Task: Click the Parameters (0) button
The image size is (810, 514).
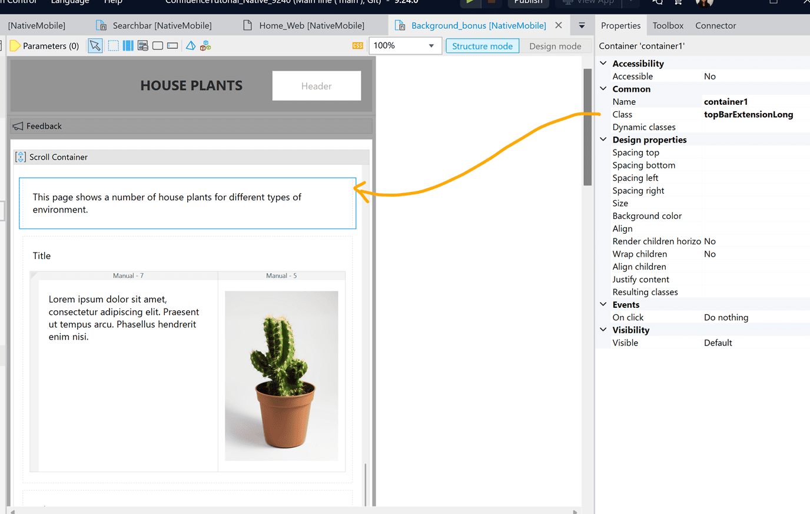Action: tap(45, 46)
